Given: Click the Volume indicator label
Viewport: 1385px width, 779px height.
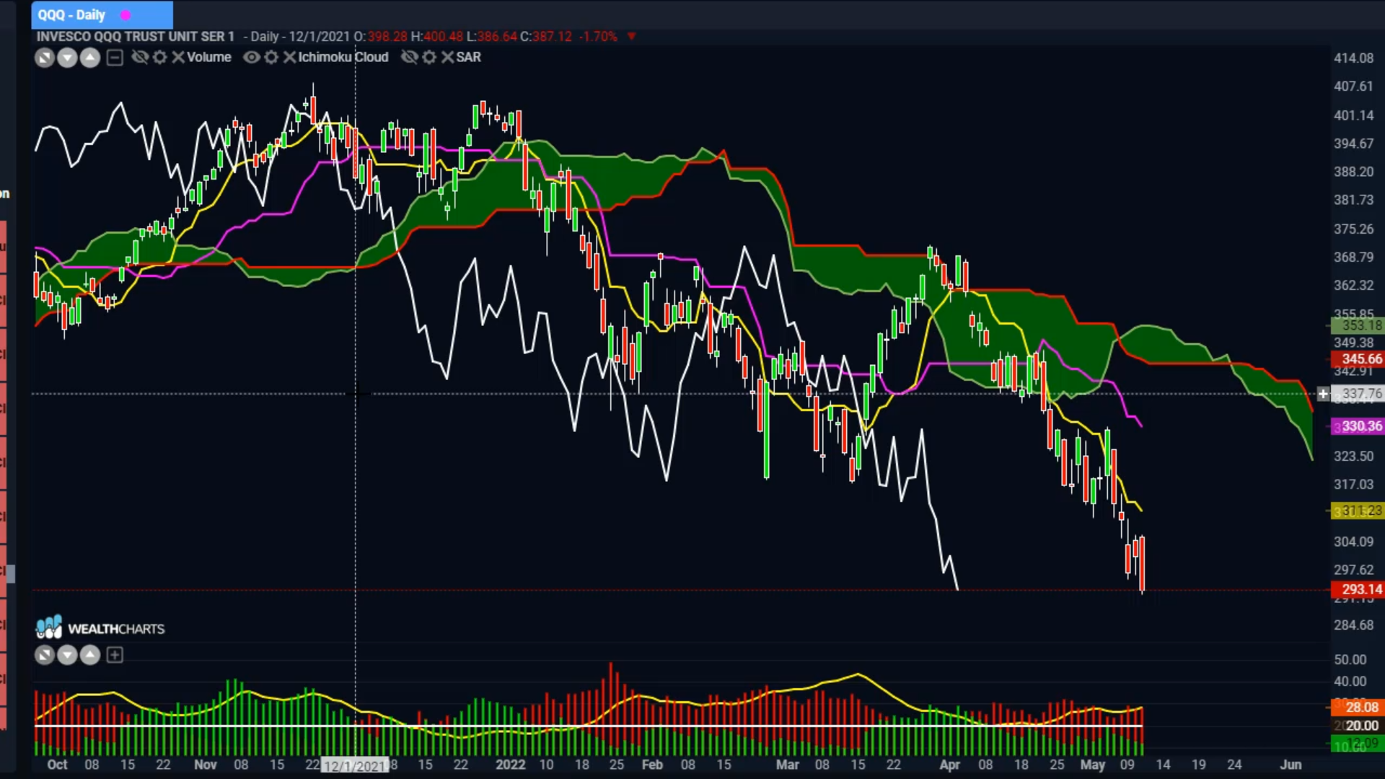Looking at the screenshot, I should coord(209,57).
